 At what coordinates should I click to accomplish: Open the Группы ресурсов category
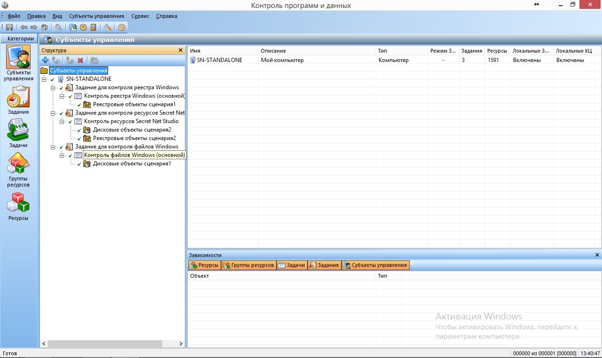(18, 170)
